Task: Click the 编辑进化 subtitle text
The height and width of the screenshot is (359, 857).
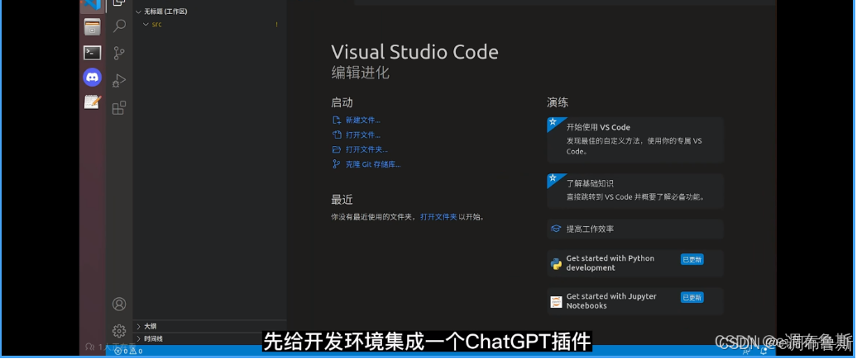Action: pyautogui.click(x=360, y=73)
